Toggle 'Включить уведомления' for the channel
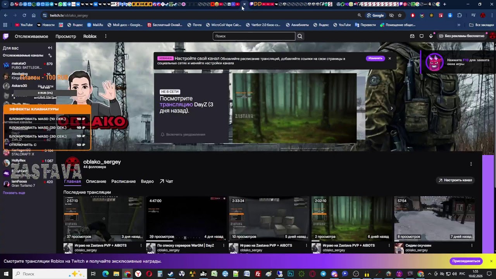The width and height of the screenshot is (496, 279). pos(183,134)
